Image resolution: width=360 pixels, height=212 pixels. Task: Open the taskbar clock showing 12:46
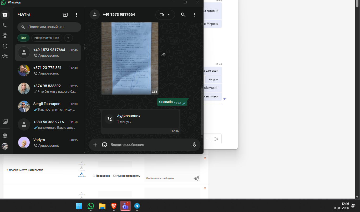point(341,206)
